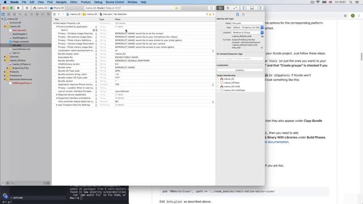Collapse Fonts provided by application row
This screenshot has width=363, height=204.
point(57,27)
